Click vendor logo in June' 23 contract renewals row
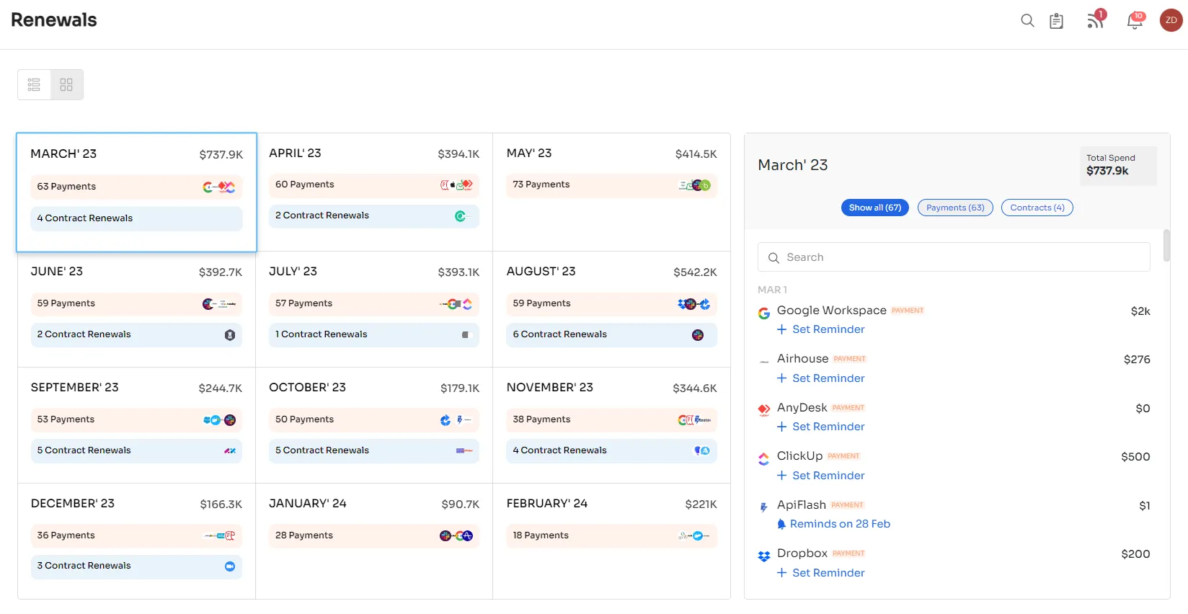 [230, 335]
